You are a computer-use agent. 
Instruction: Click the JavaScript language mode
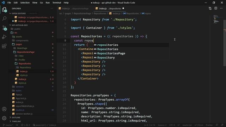point(187,125)
